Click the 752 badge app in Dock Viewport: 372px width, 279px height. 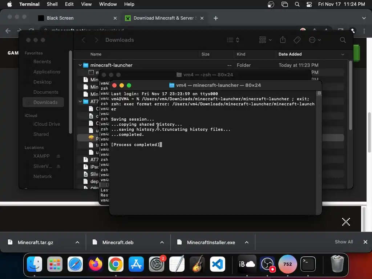point(288,264)
